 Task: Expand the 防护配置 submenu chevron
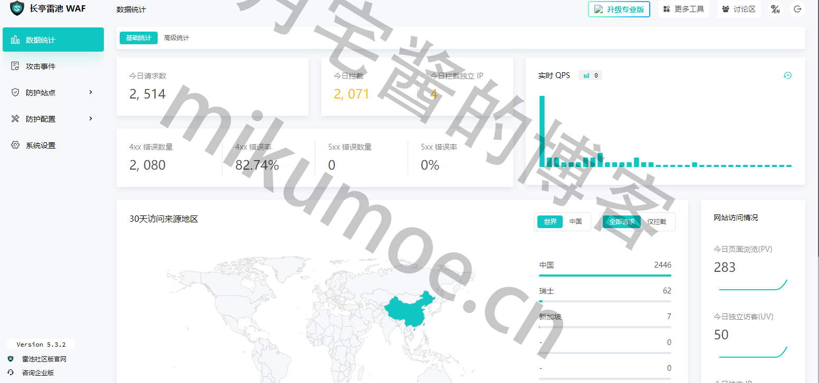pos(91,119)
